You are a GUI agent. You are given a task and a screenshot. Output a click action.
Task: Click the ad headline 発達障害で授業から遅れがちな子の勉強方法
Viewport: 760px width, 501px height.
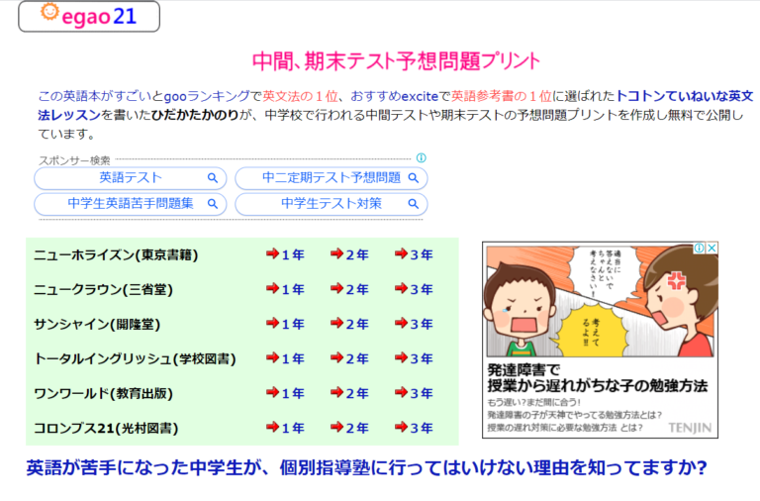tap(597, 378)
